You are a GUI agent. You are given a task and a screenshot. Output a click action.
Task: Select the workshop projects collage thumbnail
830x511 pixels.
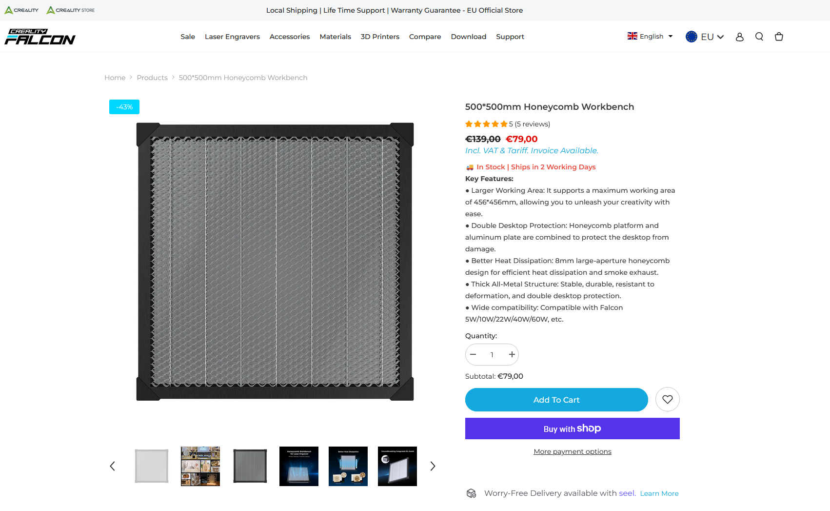click(x=200, y=466)
